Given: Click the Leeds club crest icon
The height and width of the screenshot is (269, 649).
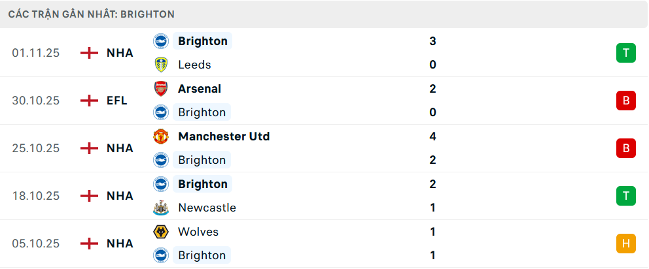Looking at the screenshot, I should click(160, 65).
